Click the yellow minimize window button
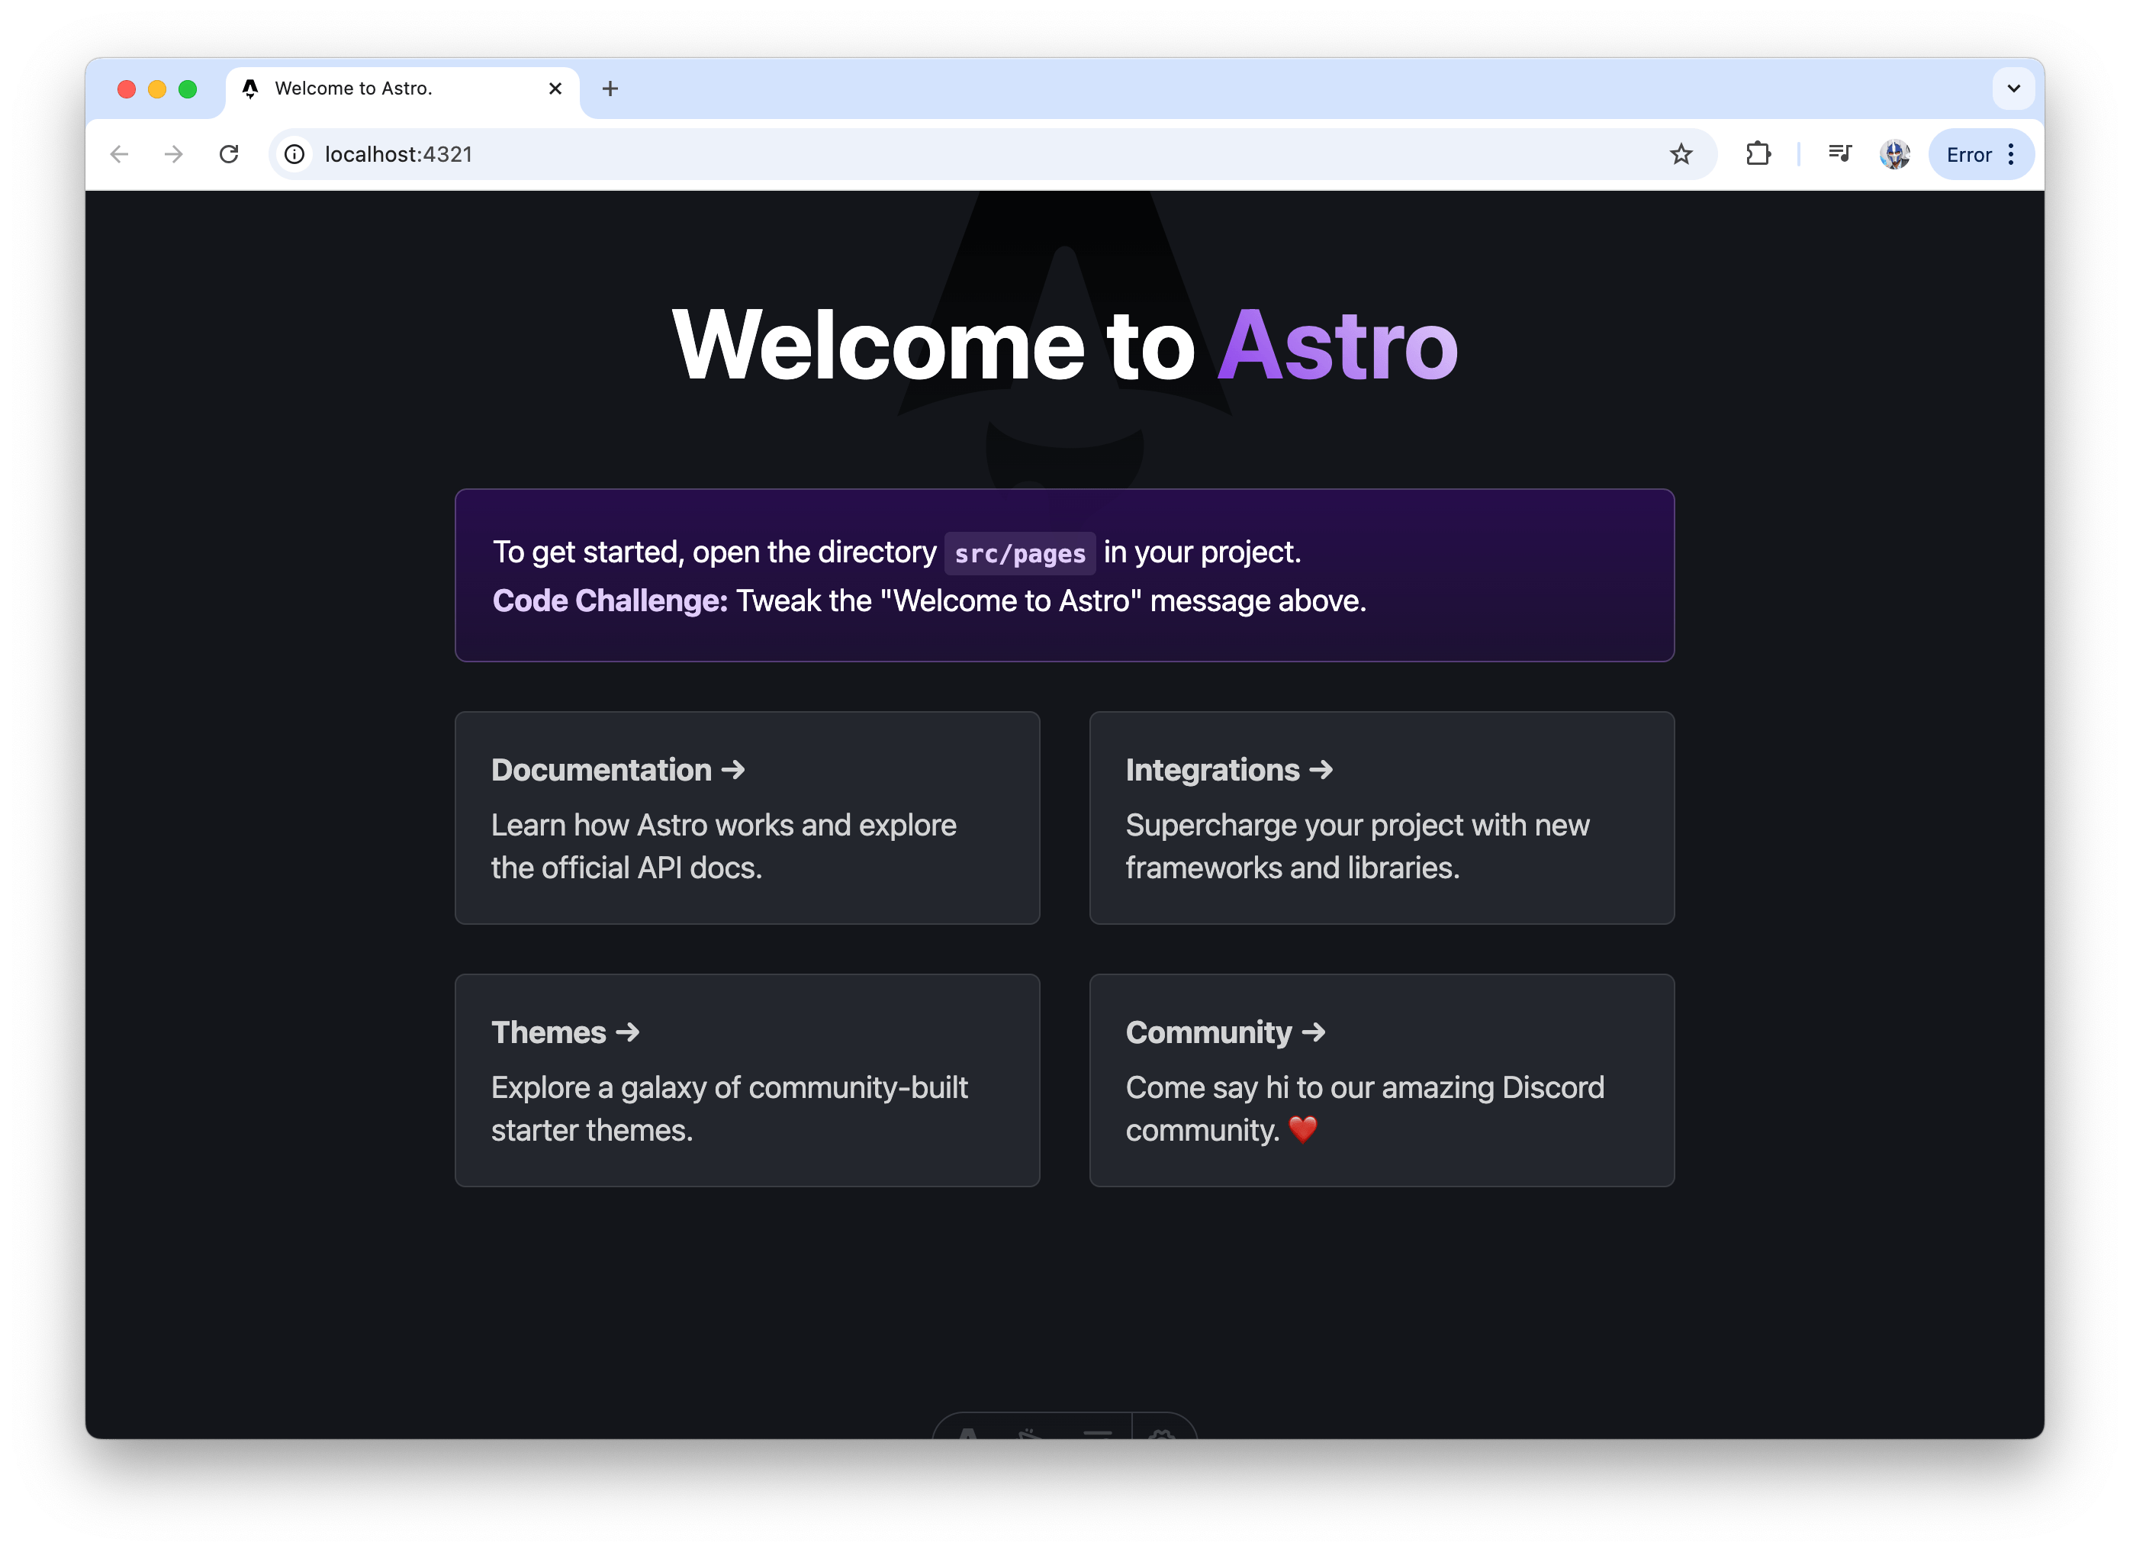This screenshot has height=1552, width=2130. tap(157, 89)
